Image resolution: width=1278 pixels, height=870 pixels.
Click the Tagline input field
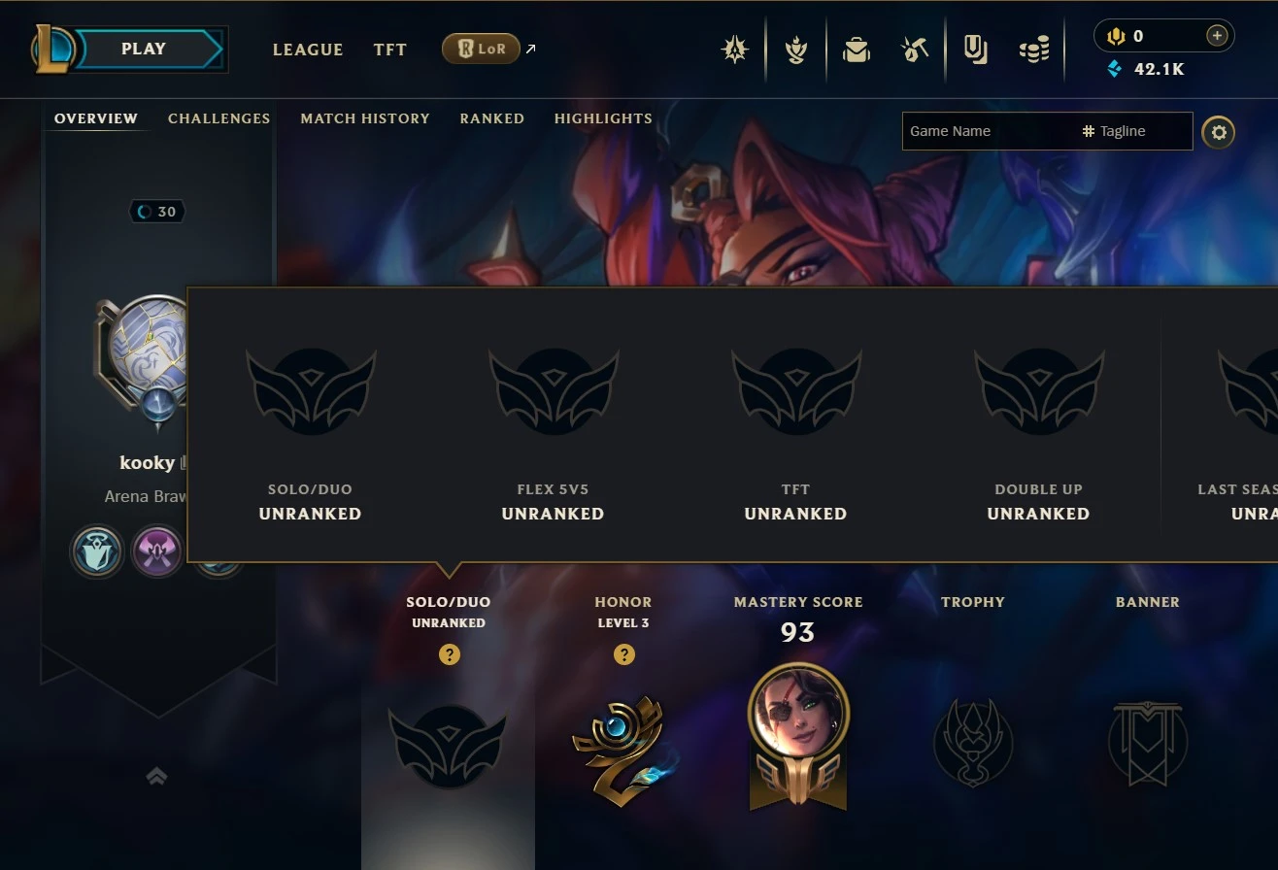(x=1134, y=131)
